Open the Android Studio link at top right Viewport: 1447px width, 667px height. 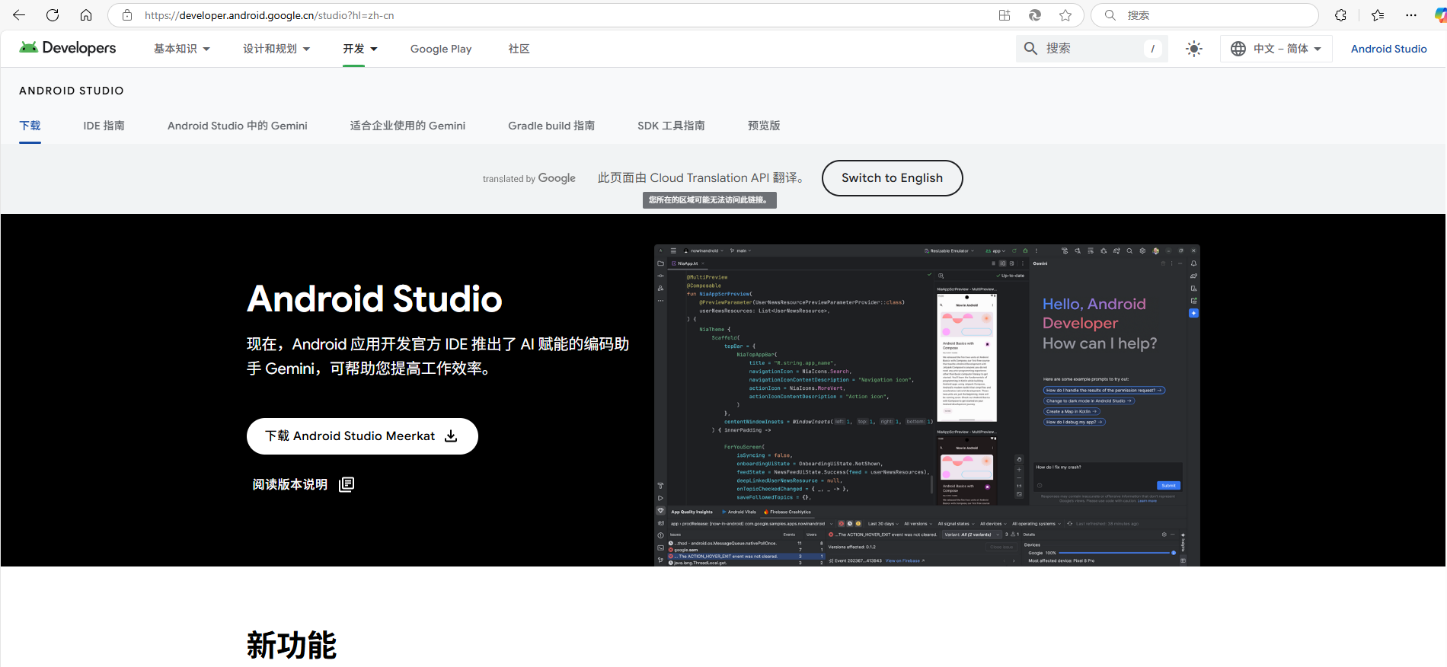[1389, 49]
